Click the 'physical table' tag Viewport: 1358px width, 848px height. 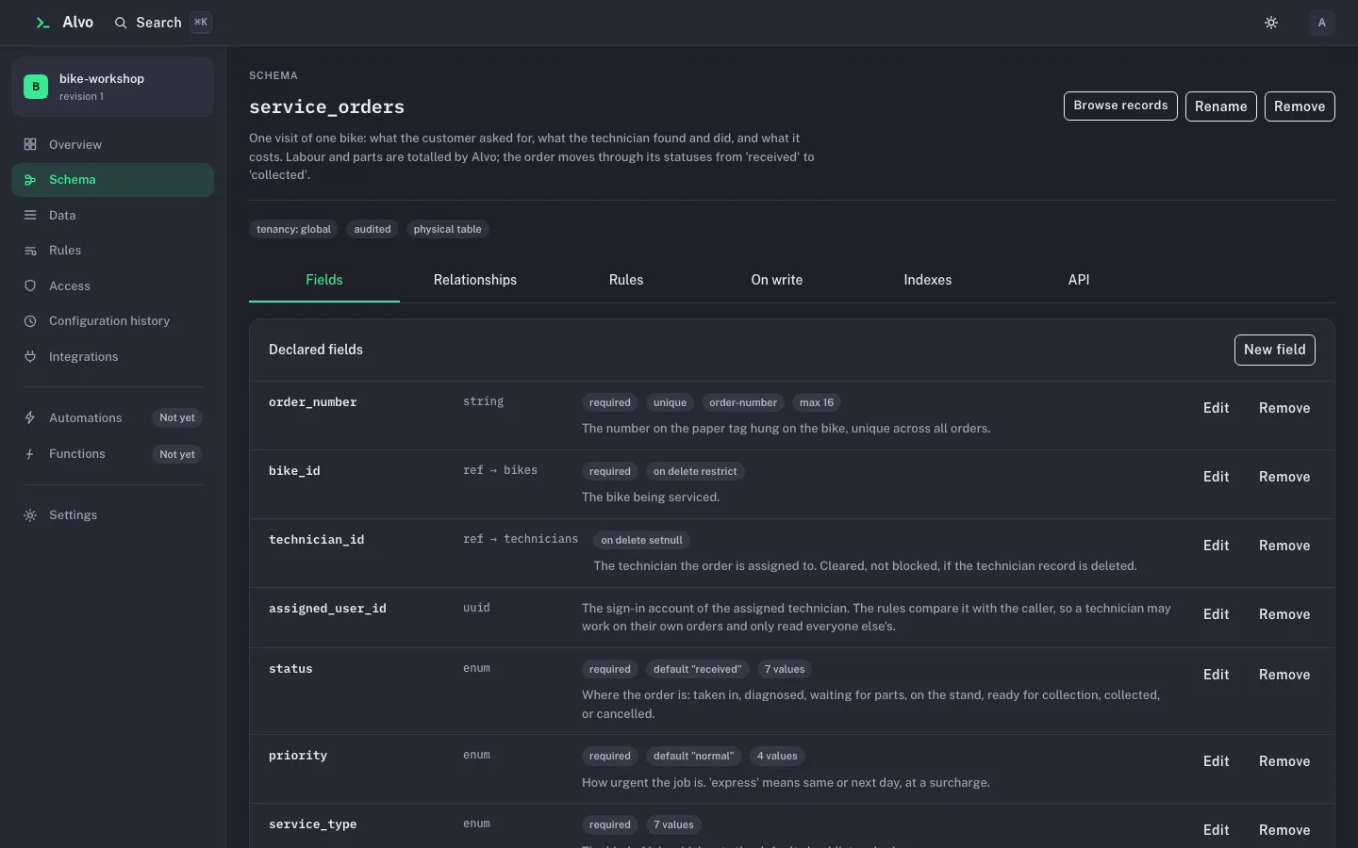tap(447, 229)
